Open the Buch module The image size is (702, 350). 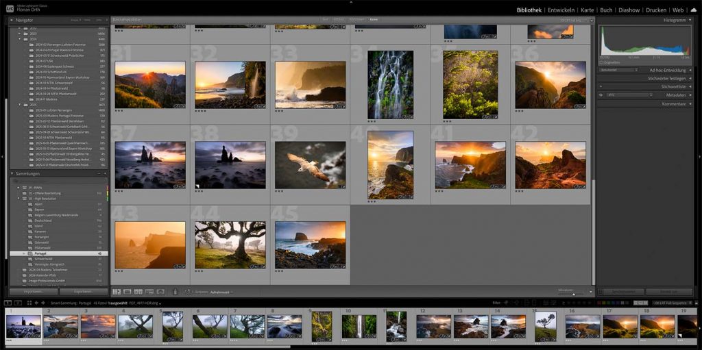point(606,10)
